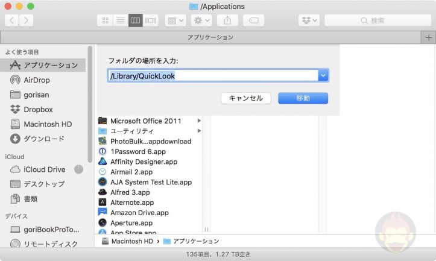Image resolution: width=436 pixels, height=261 pixels.
Task: Switch to list view
Action: 121,20
